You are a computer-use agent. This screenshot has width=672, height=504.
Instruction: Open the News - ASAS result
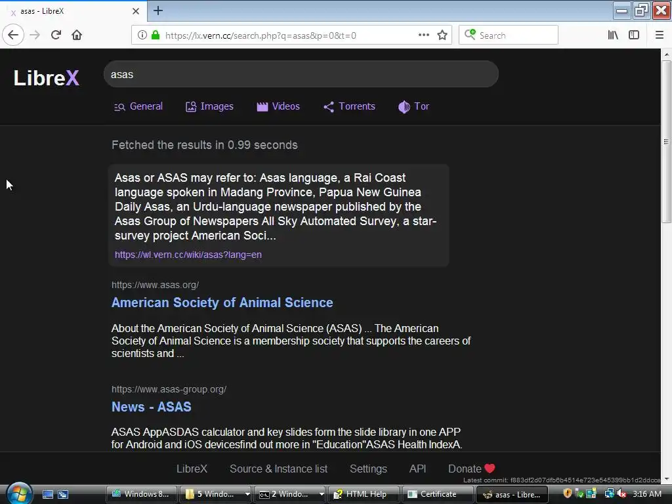click(x=152, y=407)
